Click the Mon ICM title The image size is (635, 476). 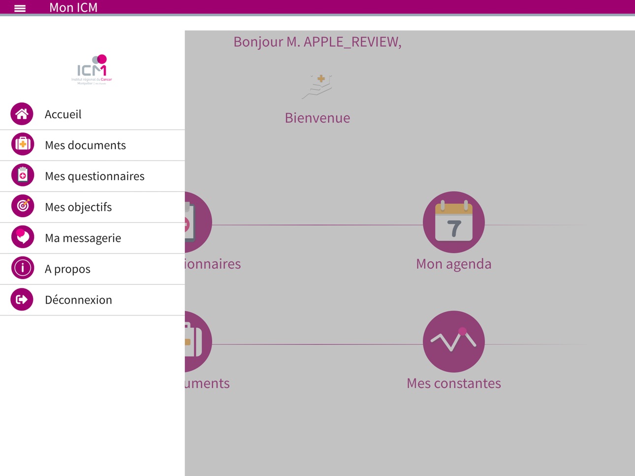[73, 7]
